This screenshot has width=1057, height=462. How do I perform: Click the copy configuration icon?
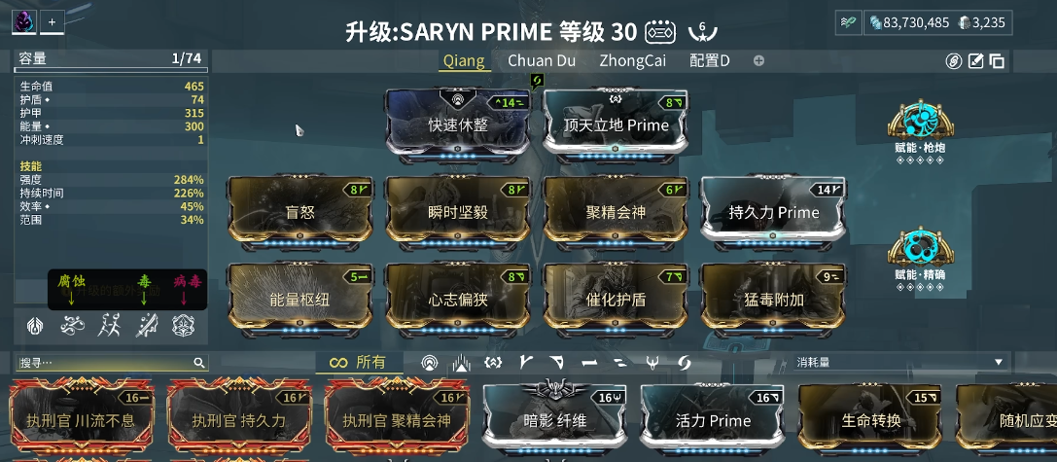[x=997, y=61]
